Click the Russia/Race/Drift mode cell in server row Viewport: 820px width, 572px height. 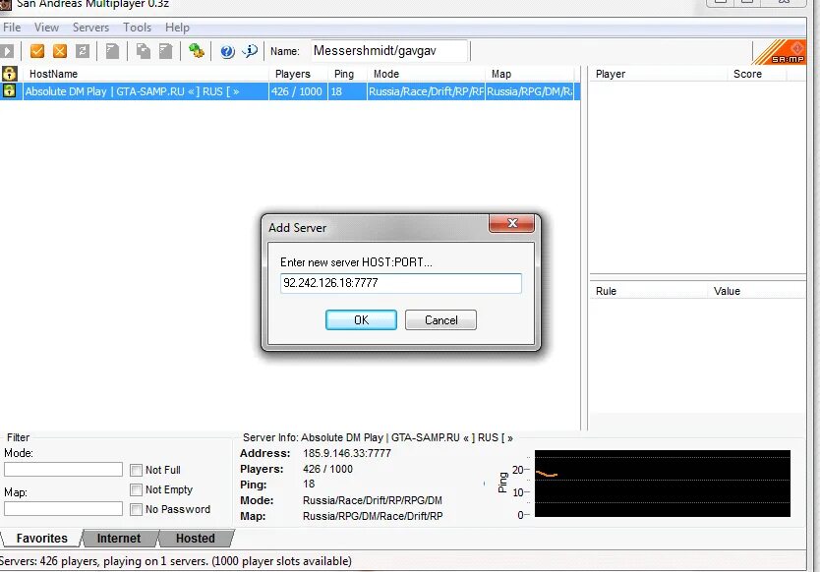click(426, 91)
